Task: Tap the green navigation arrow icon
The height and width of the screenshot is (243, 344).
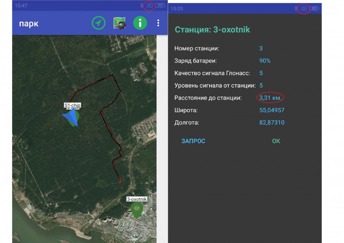Action: click(99, 23)
